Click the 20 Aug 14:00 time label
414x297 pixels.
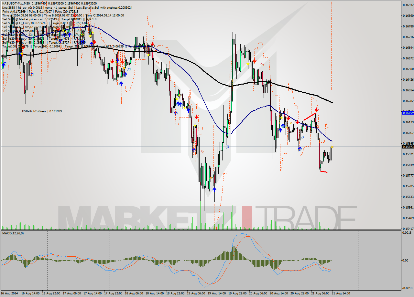tap(278, 293)
